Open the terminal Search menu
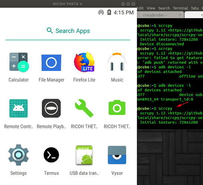The height and width of the screenshot is (185, 203). click(164, 8)
